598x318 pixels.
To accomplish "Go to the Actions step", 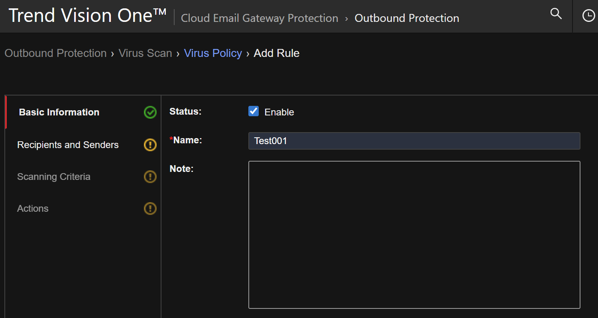I will point(33,209).
